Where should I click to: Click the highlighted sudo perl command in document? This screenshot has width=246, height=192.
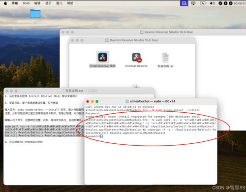44,131
